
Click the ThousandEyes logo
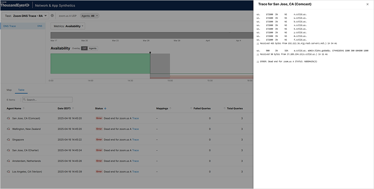coord(15,5)
